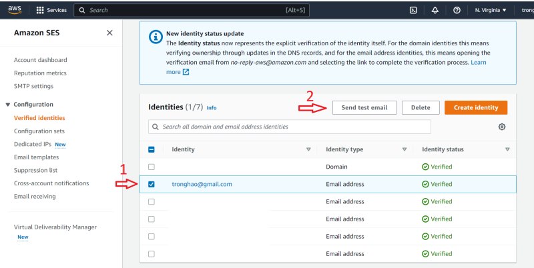Click the New badge beside Dedicated IPs
534x268 pixels.
60,145
